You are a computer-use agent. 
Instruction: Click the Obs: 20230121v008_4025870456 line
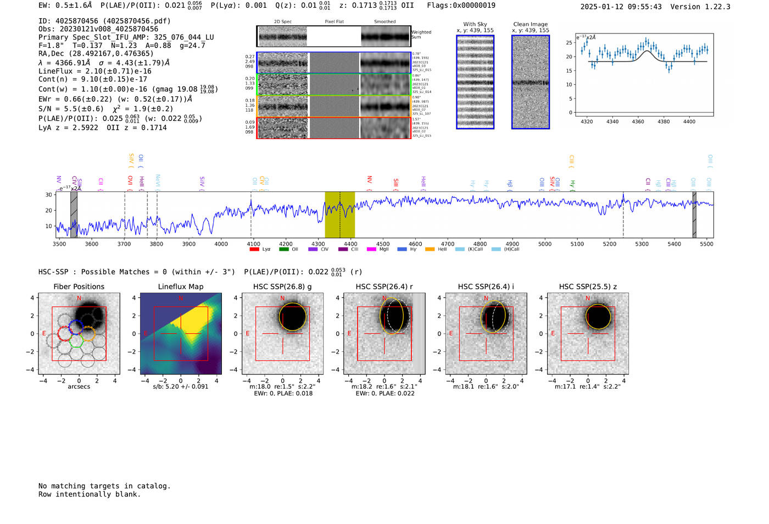pos(98,29)
